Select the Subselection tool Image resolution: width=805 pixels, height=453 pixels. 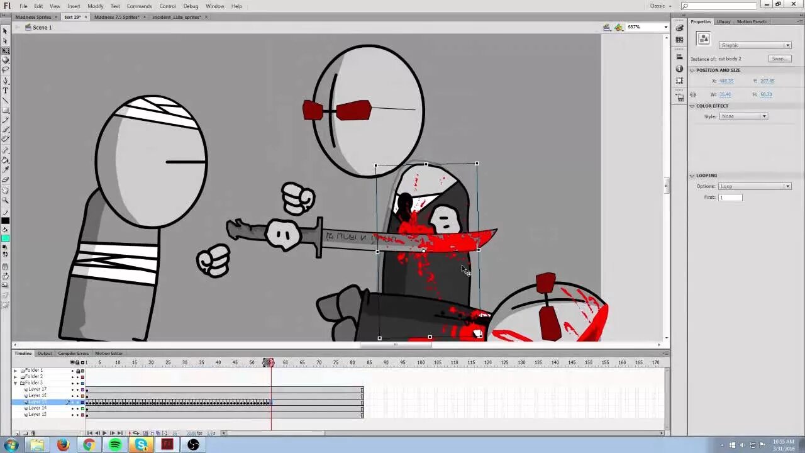coord(5,40)
